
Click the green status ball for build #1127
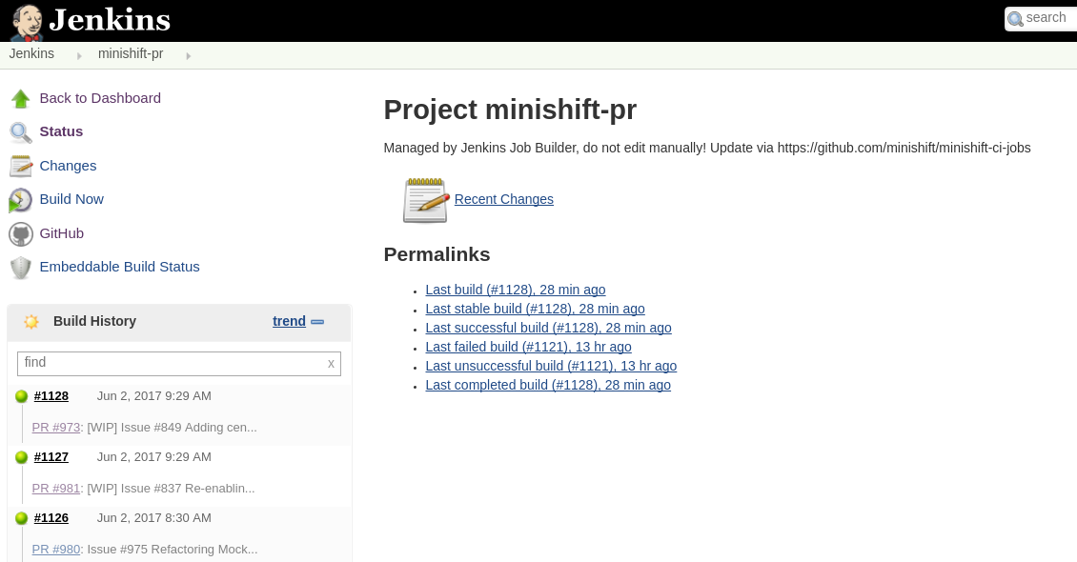coord(21,457)
